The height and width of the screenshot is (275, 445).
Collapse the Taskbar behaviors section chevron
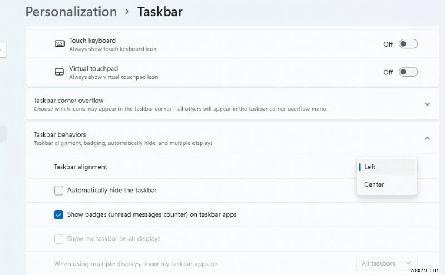[x=427, y=138]
